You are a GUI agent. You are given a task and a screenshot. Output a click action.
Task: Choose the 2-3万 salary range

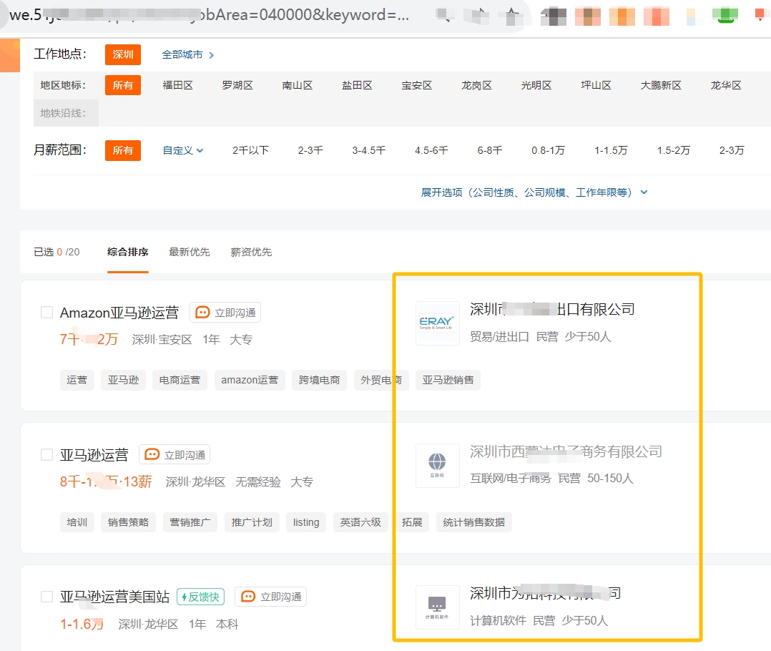(x=732, y=150)
